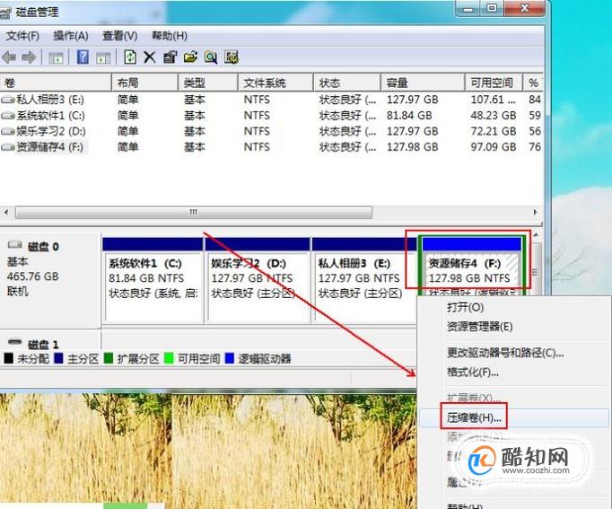Click the Refresh toolbar icon
This screenshot has width=612, height=509.
click(130, 57)
